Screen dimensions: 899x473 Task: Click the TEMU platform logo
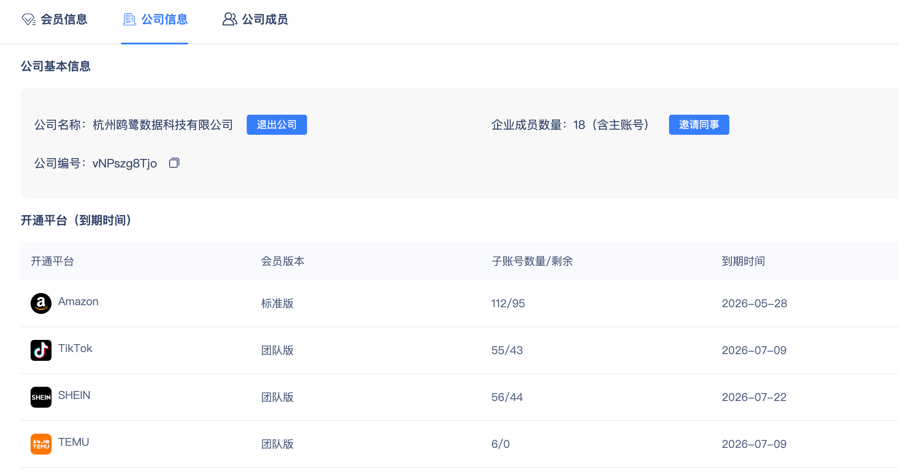coord(41,444)
